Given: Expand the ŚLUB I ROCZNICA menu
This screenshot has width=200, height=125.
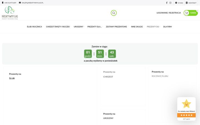Looking at the screenshot, I should point(34,27).
